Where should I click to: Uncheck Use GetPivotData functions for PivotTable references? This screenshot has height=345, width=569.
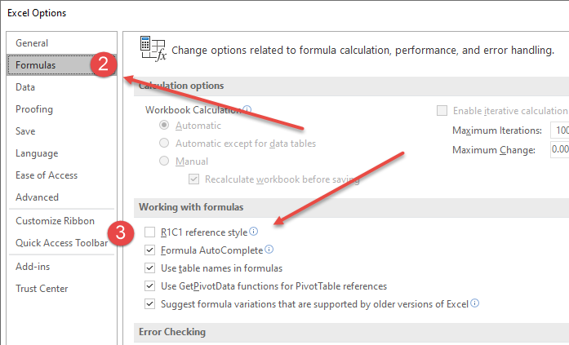point(150,286)
